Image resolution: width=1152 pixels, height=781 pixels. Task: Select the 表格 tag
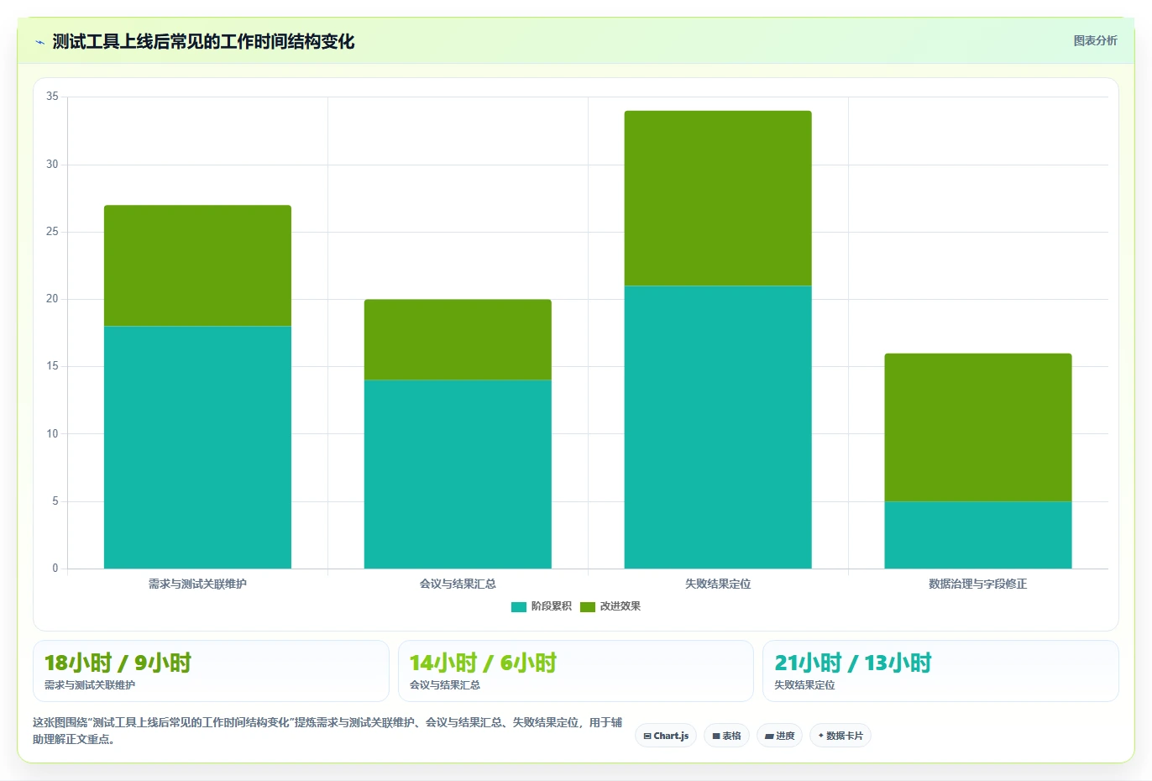coord(726,736)
